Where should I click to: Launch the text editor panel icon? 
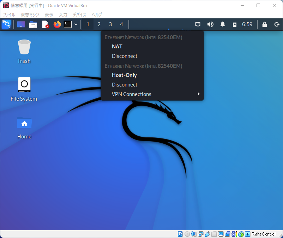pyautogui.click(x=45, y=24)
